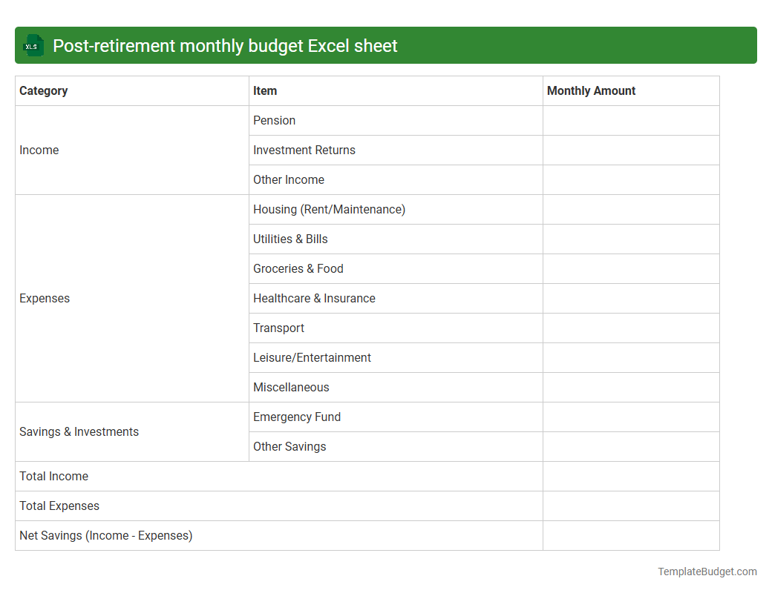The width and height of the screenshot is (772, 593).
Task: Select the Savings & Investments category label
Action: pyautogui.click(x=79, y=431)
